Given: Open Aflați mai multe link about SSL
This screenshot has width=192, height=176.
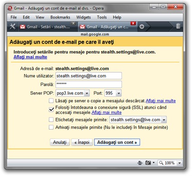Looking at the screenshot, I should tap(107, 112).
